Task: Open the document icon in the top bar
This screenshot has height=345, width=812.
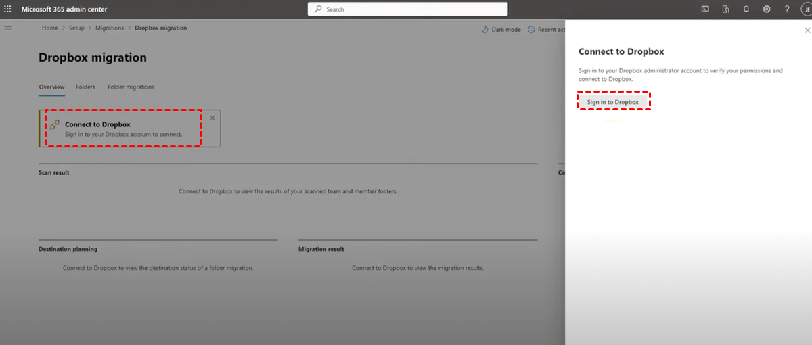Action: tap(725, 9)
